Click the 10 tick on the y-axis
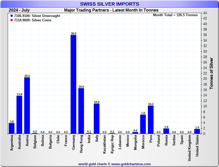Image resolution: width=219 pixels, height=167 pixels. 205,106
